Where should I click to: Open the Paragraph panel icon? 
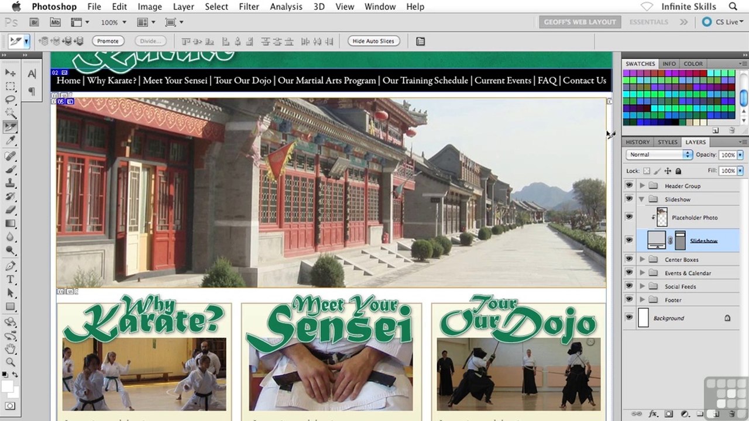pos(32,91)
